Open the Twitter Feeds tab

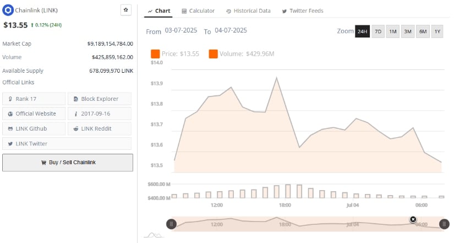(x=303, y=11)
